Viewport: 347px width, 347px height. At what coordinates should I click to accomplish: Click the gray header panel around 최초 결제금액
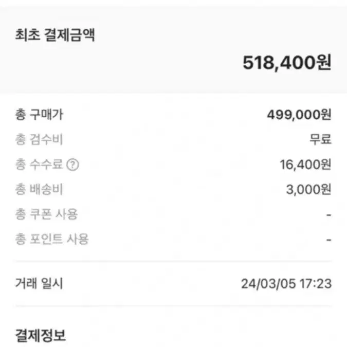174,50
